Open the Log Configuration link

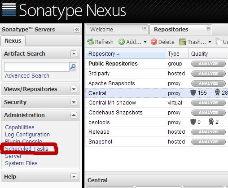(x=27, y=135)
